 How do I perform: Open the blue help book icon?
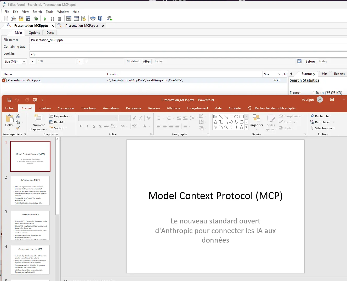(100, 19)
